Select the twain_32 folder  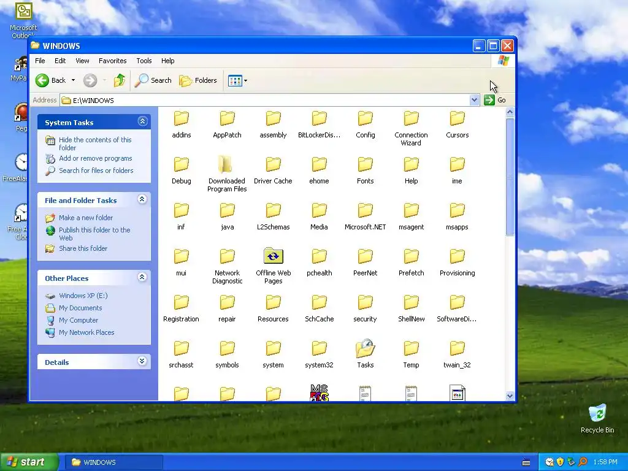tap(457, 354)
